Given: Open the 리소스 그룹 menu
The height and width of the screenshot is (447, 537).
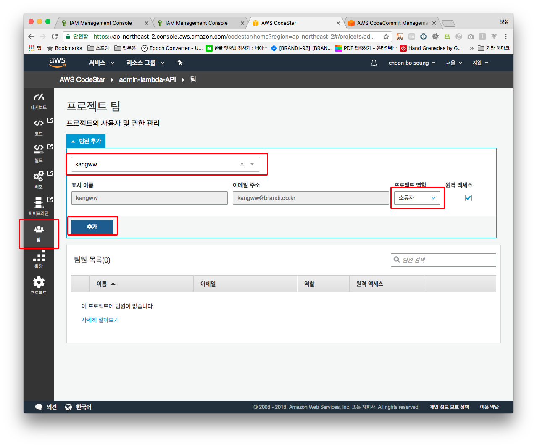Looking at the screenshot, I should (145, 63).
